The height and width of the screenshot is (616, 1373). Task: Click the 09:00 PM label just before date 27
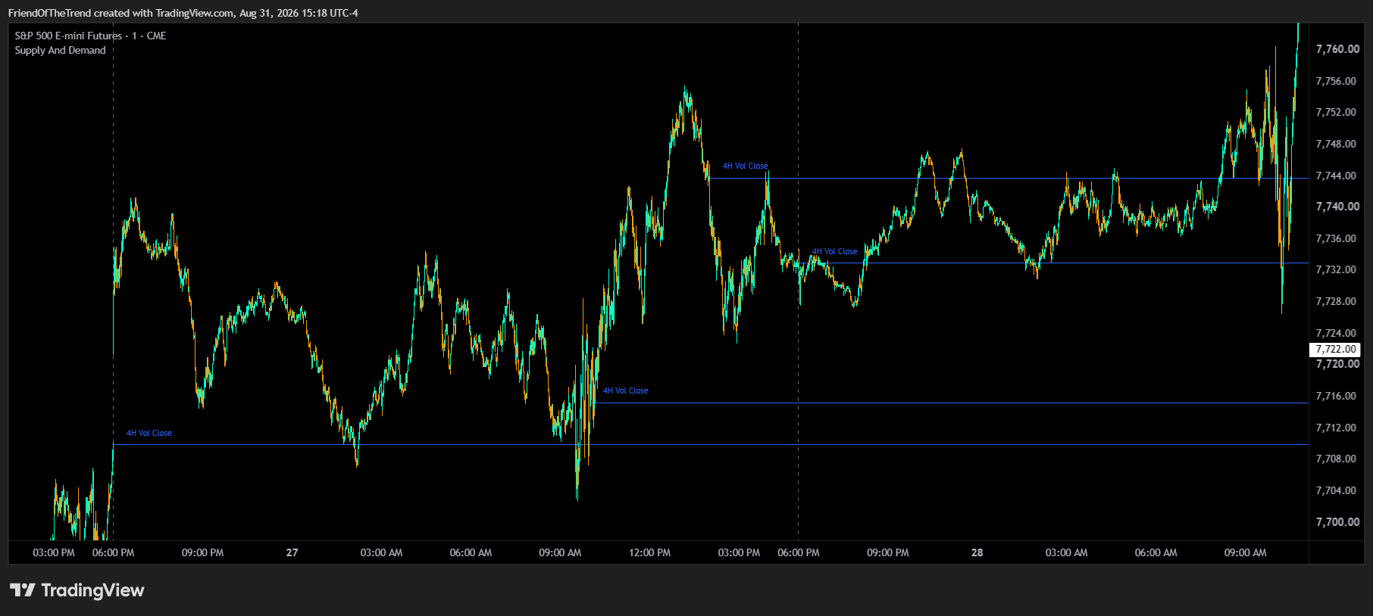tap(202, 552)
